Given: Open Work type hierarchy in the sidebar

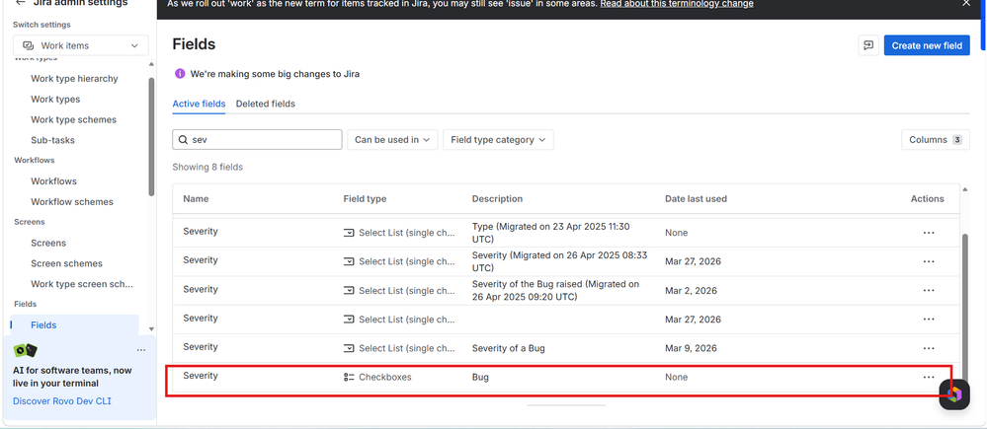Looking at the screenshot, I should (x=74, y=79).
